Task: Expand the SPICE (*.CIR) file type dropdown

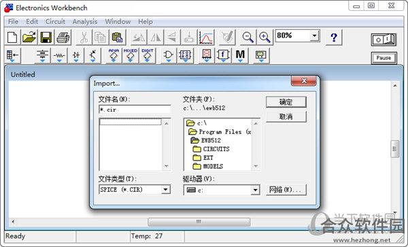Action: point(165,189)
